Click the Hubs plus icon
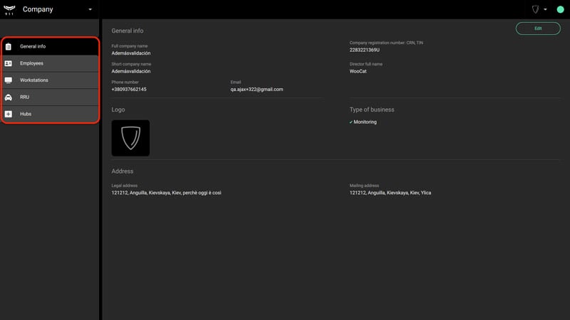Image resolution: width=570 pixels, height=320 pixels. 9,114
